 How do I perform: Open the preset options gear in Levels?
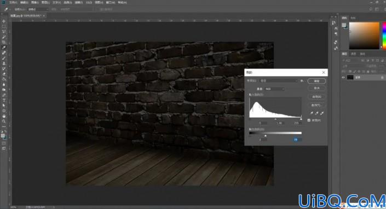(302, 80)
